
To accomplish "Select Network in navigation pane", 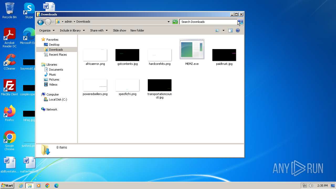I will click(x=52, y=109).
